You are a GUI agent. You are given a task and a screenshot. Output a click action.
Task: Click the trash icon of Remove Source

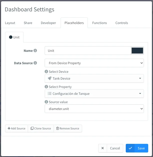pos(58,128)
